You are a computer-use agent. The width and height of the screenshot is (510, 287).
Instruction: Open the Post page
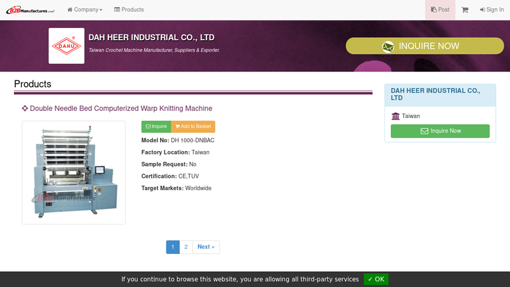point(440,10)
